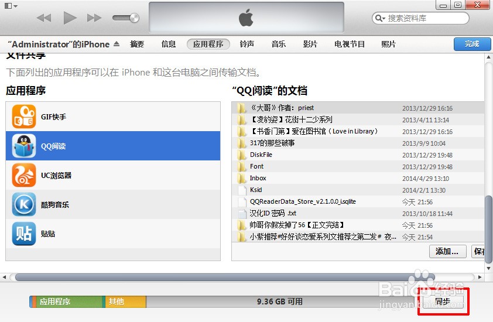Click the 完成 button
Image resolution: width=493 pixels, height=322 pixels.
(x=472, y=44)
